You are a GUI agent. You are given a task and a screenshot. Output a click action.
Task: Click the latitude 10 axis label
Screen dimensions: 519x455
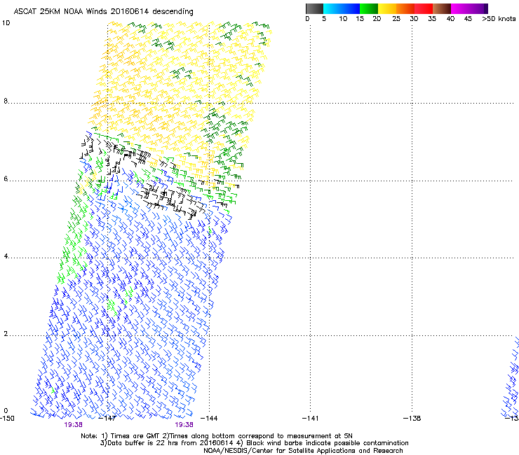click(6, 23)
